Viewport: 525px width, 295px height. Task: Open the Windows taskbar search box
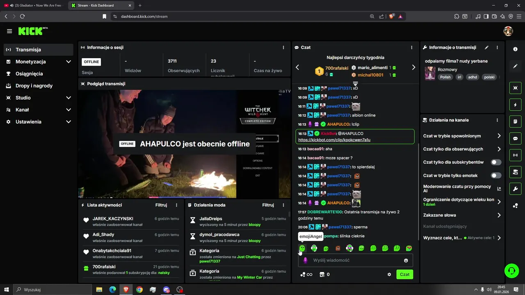[52, 290]
